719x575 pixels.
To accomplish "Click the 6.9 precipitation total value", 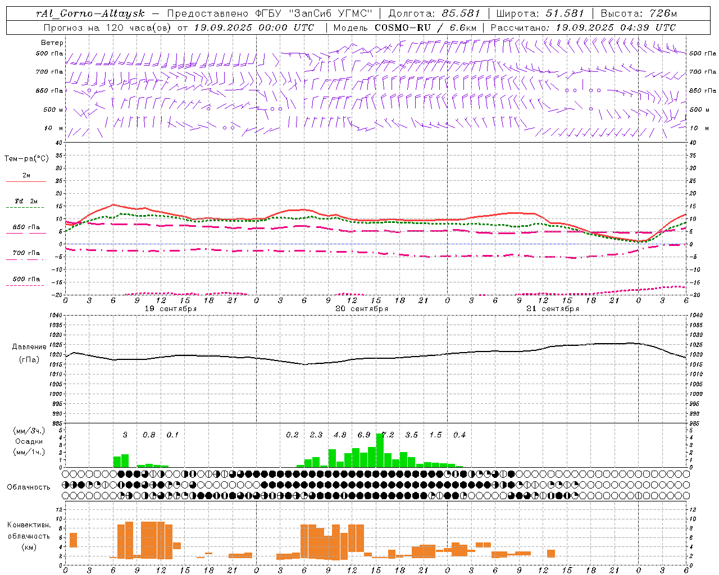I will (x=364, y=435).
